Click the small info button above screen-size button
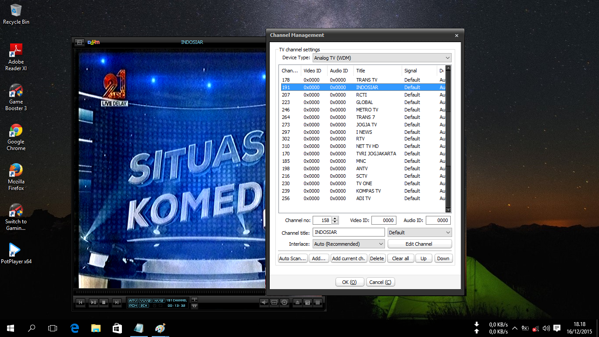599x337 pixels. pos(195,300)
